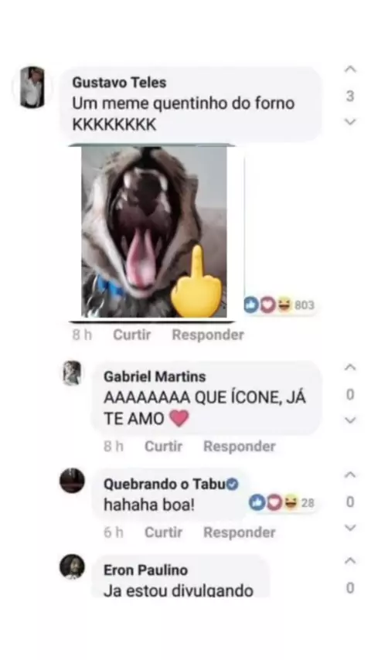Screen dimensions: 371x660
Task: Downvote Gabriel Martins' reply
Action: [x=350, y=420]
